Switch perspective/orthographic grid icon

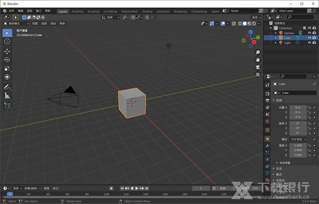[257, 74]
